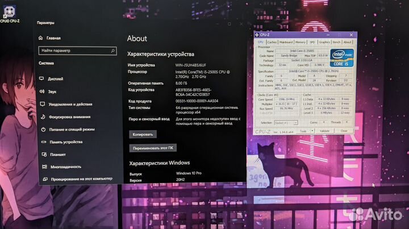This screenshot has height=229, width=409.
Task: Click Переименовать этот ПК button
Action: 153,148
